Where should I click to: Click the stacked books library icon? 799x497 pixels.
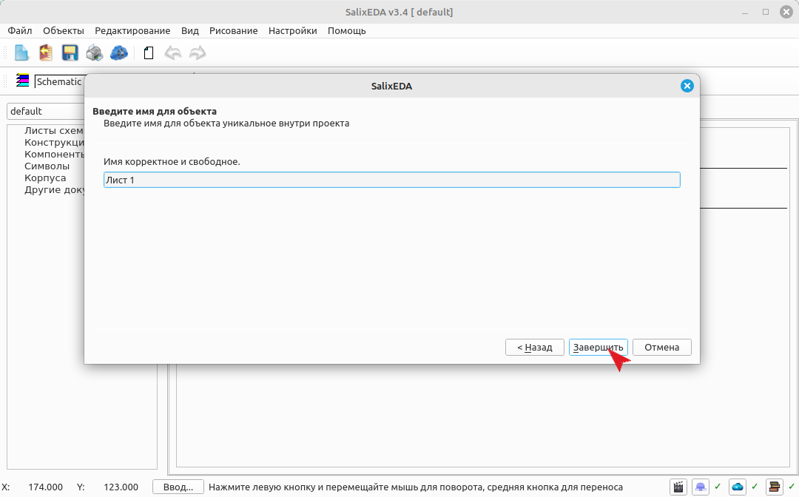[x=774, y=487]
